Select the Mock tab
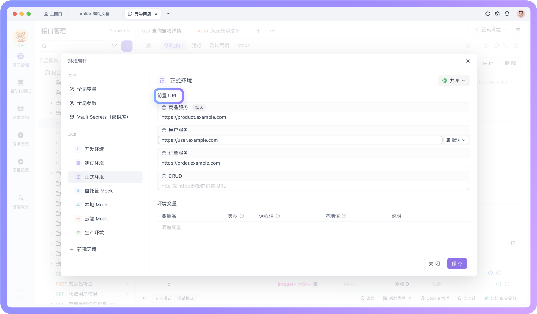 click(243, 45)
